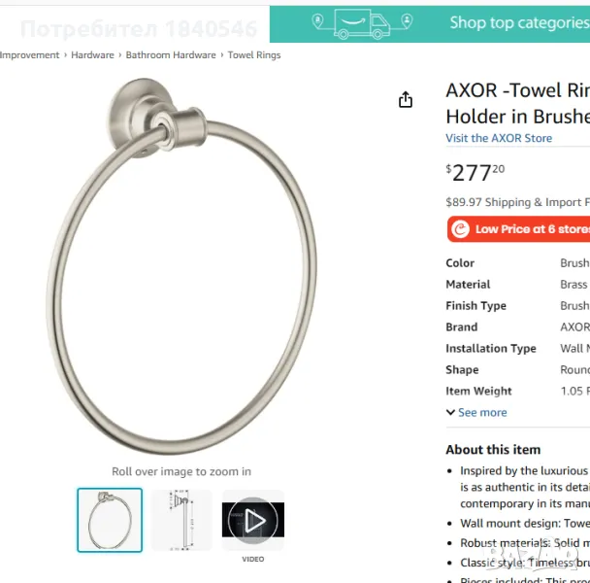The width and height of the screenshot is (590, 583).
Task: Click the delivery truck icon in banner
Action: click(362, 24)
